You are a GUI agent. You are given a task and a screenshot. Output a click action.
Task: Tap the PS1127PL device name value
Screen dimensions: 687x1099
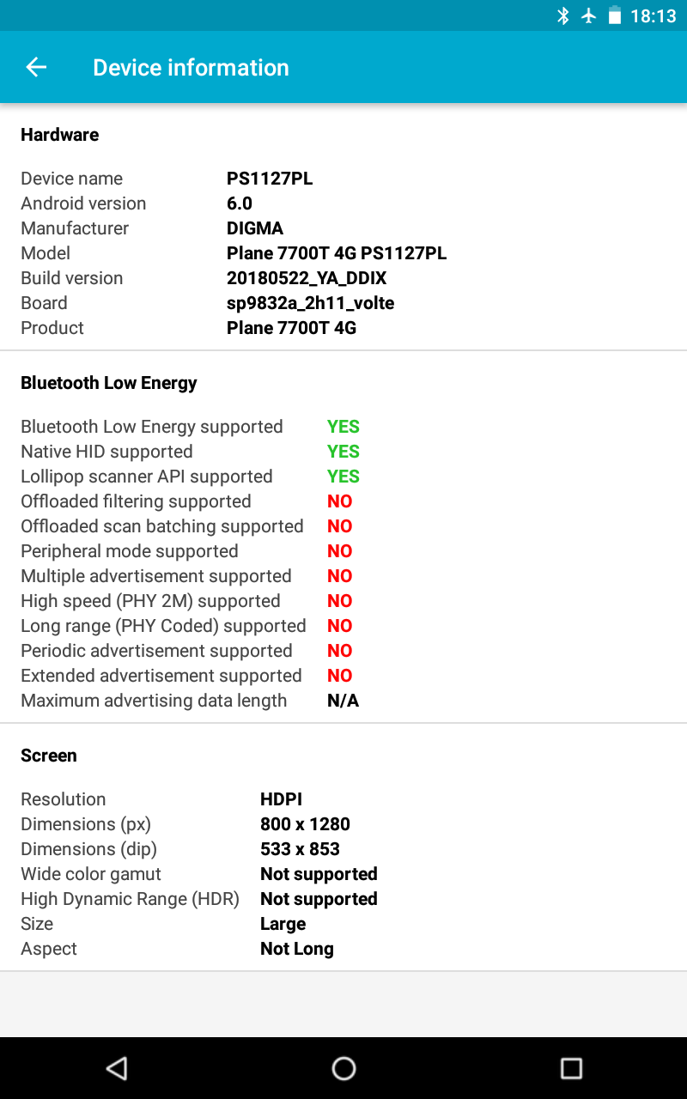point(270,179)
